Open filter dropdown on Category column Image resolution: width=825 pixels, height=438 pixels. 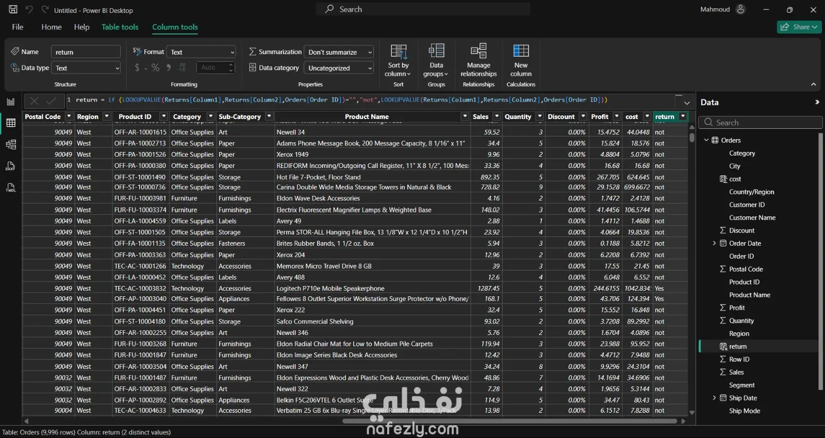[x=210, y=116]
